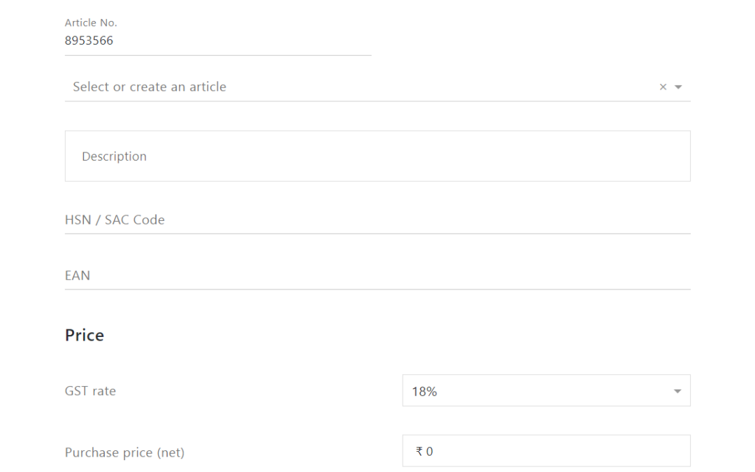Screen dimensions: 755x472
Task: Focus the Article No. input field
Action: (x=217, y=41)
